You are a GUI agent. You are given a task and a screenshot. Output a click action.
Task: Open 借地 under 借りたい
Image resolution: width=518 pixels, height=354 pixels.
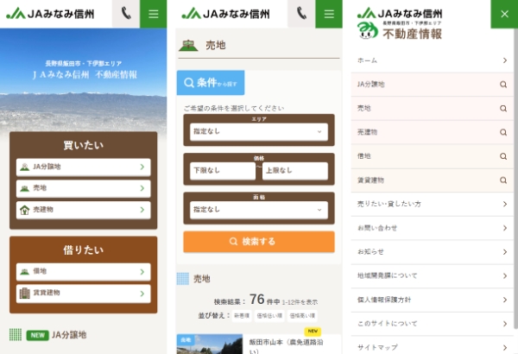83,272
